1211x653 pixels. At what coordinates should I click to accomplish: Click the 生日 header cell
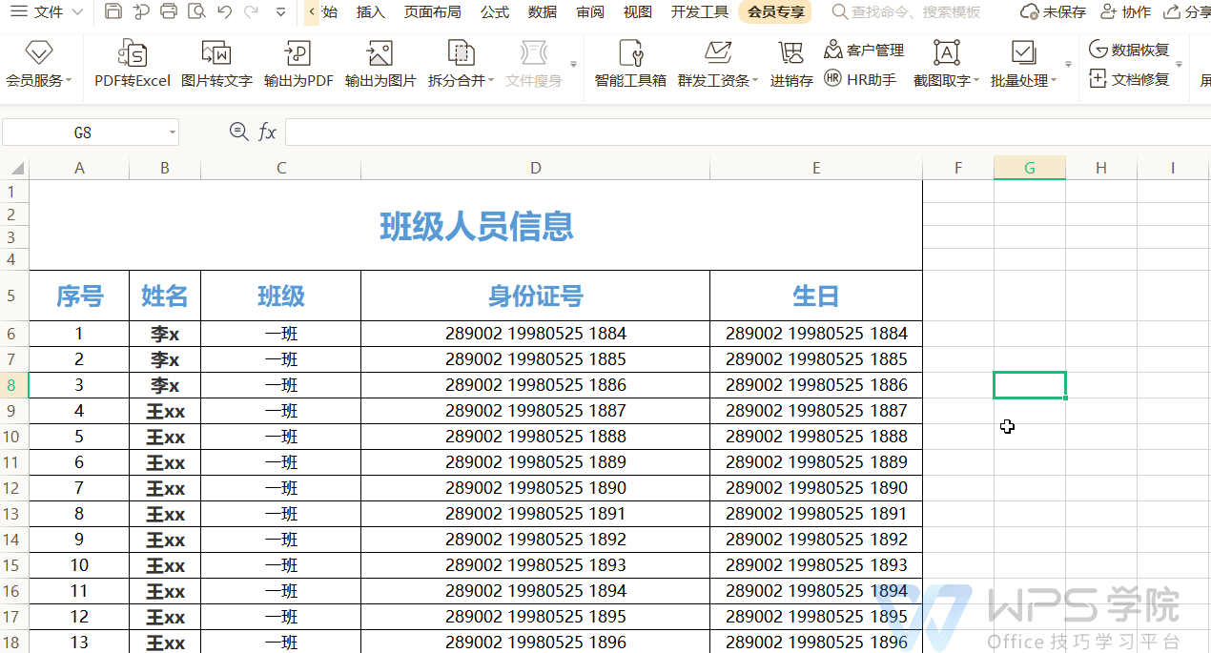[x=816, y=296]
